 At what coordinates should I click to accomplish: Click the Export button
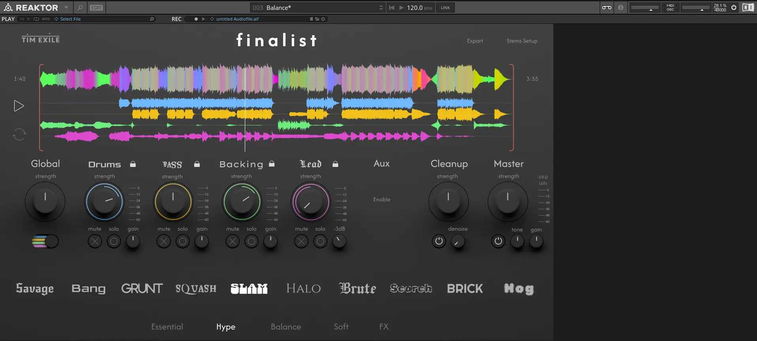(475, 41)
